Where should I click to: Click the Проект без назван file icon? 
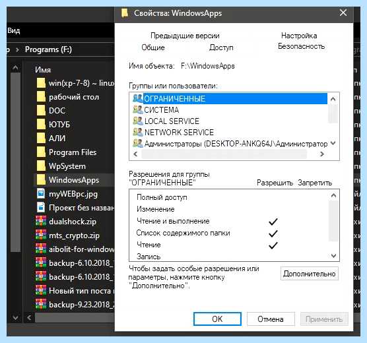[x=41, y=208]
